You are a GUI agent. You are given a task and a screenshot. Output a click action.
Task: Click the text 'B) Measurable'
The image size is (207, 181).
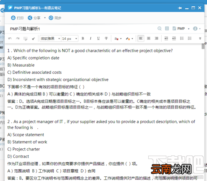point(21,65)
